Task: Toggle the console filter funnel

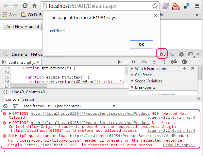Action: coord(15,106)
